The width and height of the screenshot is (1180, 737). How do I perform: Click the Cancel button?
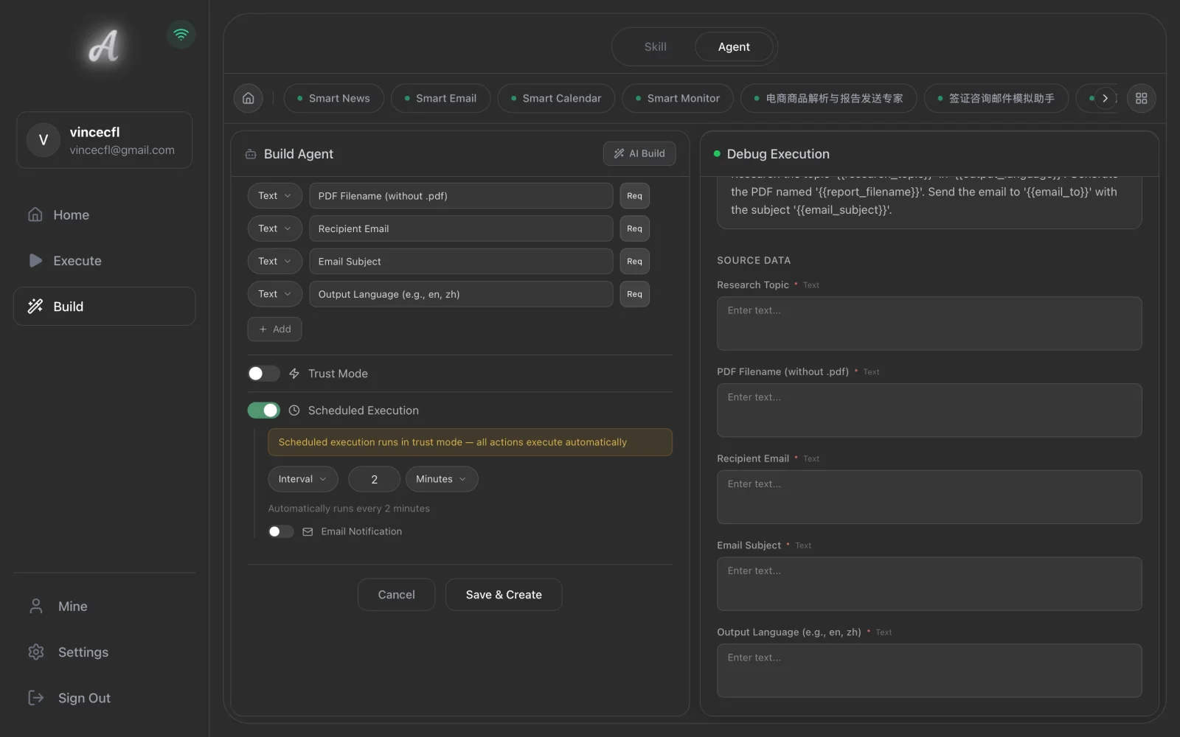396,595
